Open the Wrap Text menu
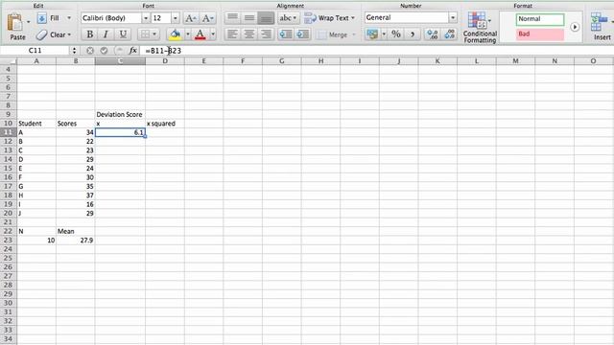This screenshot has height=345, width=614. coord(330,18)
